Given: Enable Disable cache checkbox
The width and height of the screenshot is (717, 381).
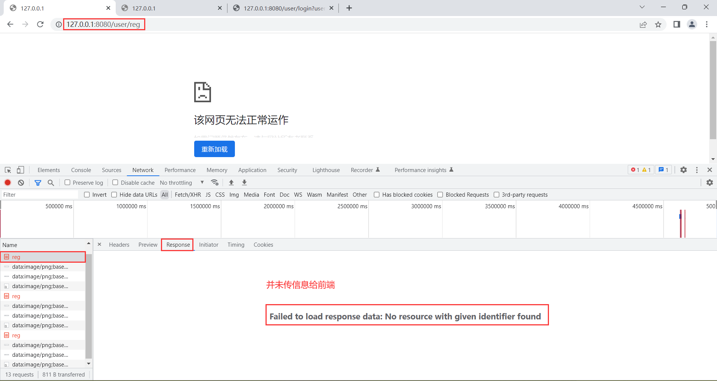Looking at the screenshot, I should (115, 182).
